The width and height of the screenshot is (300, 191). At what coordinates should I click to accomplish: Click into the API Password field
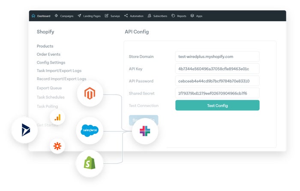(x=217, y=81)
